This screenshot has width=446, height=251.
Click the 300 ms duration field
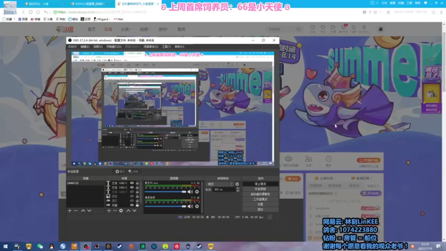[224, 190]
